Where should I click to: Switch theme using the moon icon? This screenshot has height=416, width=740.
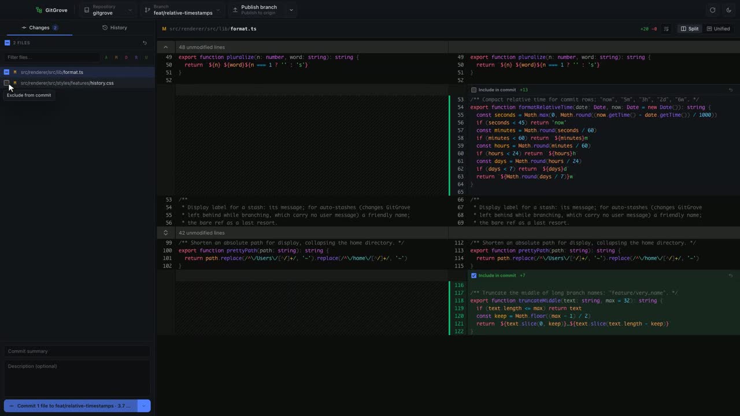click(x=728, y=10)
